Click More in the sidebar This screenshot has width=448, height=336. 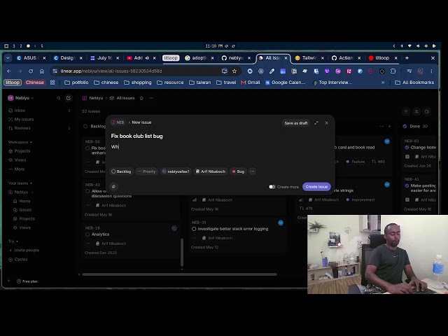point(19,169)
